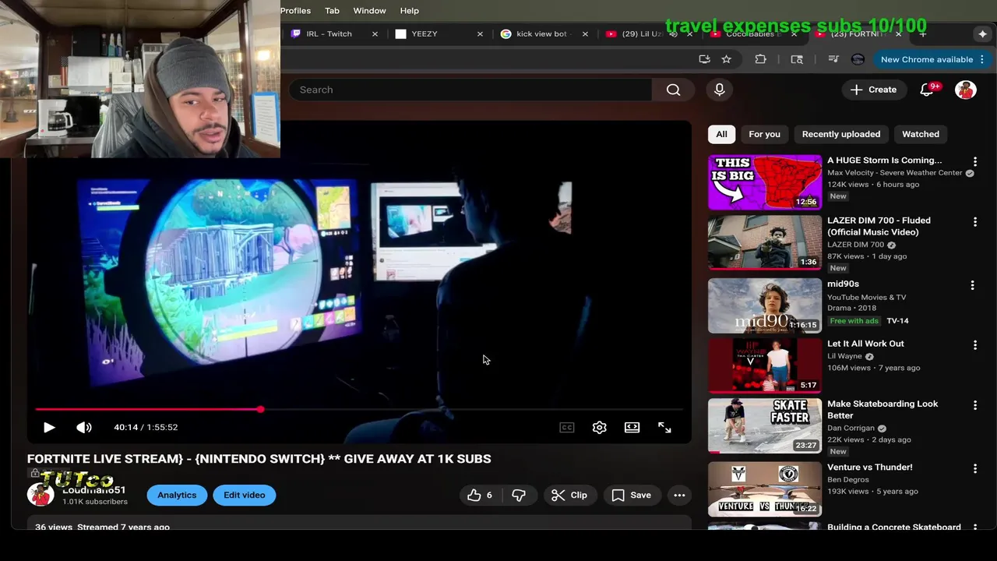Open options for Let It All Work Out
Screen dimensions: 997x561
(x=974, y=344)
